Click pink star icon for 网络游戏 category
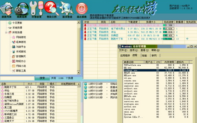This screenshot has height=123, width=197. (14, 37)
